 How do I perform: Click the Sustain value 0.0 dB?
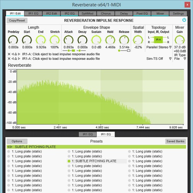click(x=96, y=47)
